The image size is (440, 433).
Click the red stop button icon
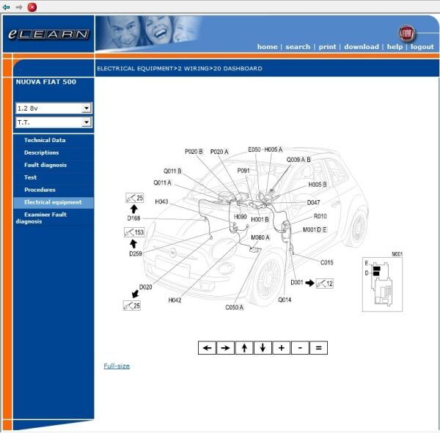pos(32,7)
